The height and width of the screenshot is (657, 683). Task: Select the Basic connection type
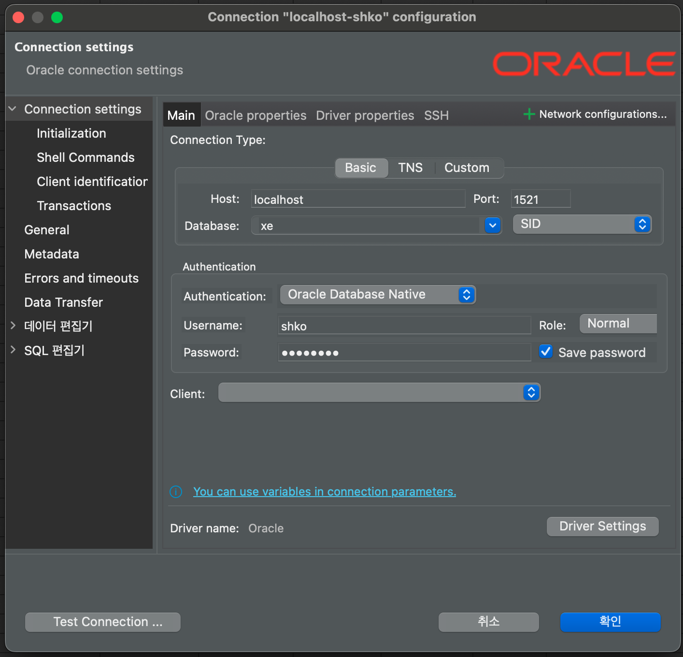tap(361, 168)
